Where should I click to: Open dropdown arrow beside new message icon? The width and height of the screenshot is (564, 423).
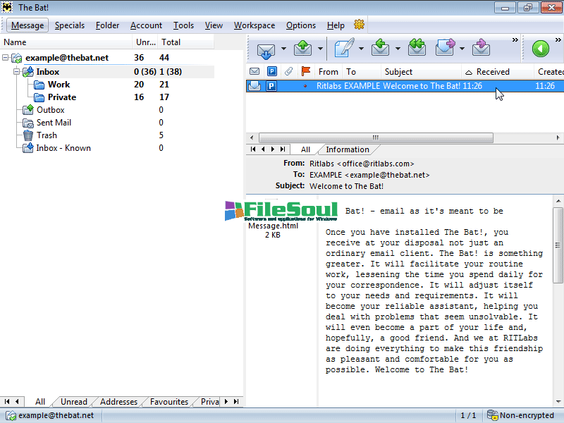point(361,49)
